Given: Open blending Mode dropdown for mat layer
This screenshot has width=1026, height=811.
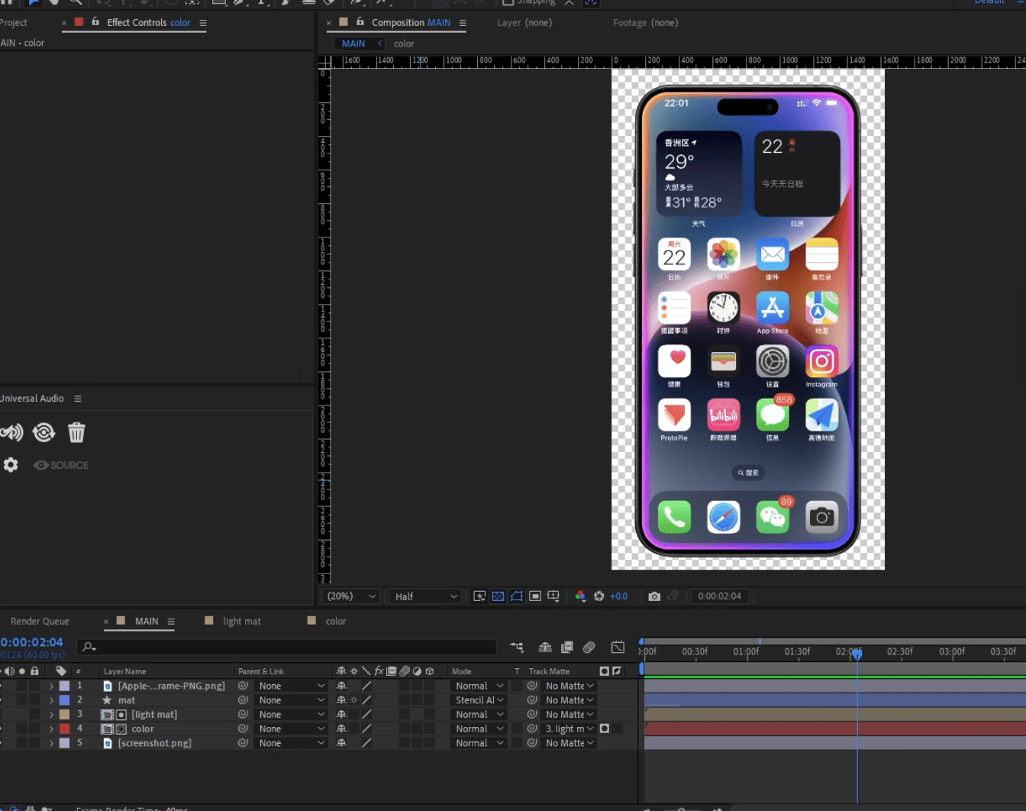Looking at the screenshot, I should tap(479, 700).
